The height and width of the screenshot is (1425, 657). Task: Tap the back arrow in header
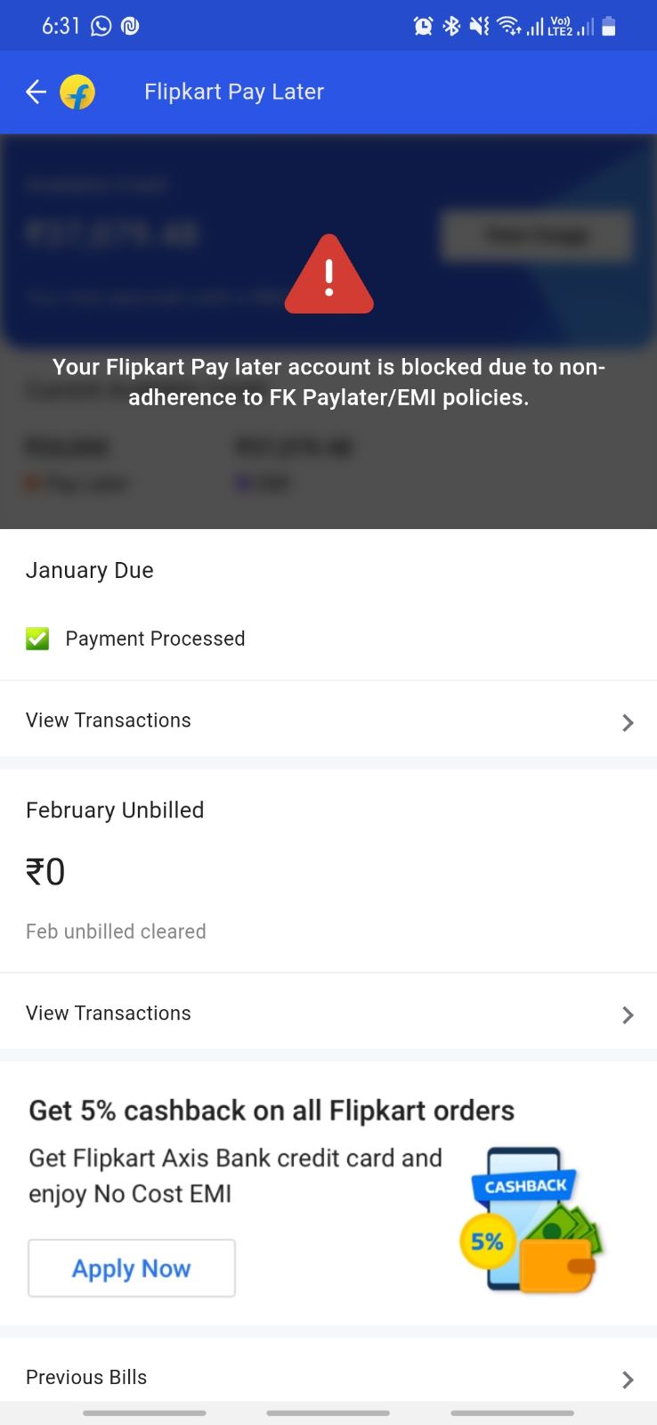pos(36,92)
